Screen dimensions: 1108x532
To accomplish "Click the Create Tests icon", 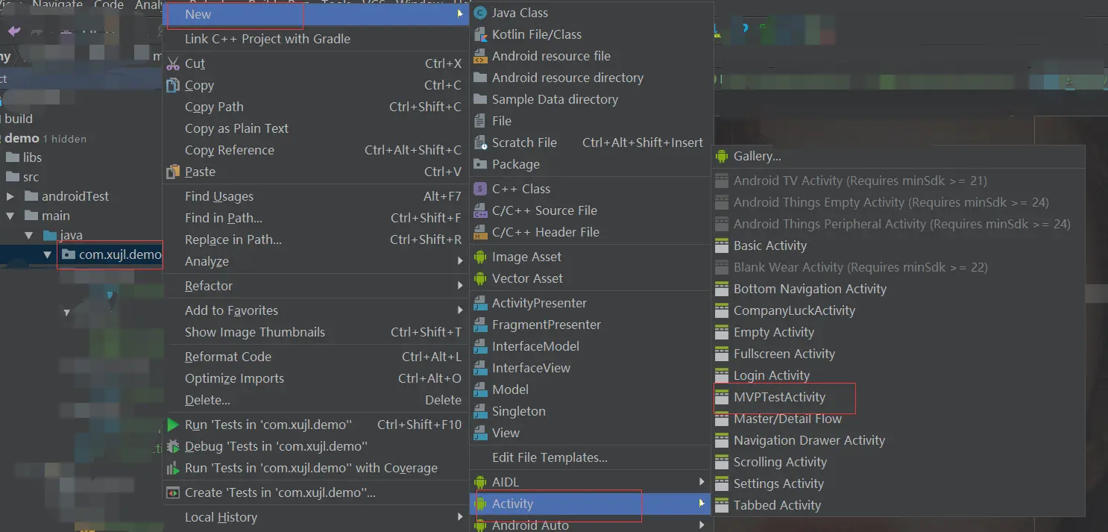I will pyautogui.click(x=173, y=492).
